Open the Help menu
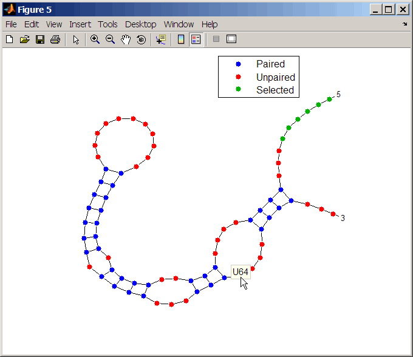Screen dimensions: 413x357 click(x=210, y=24)
